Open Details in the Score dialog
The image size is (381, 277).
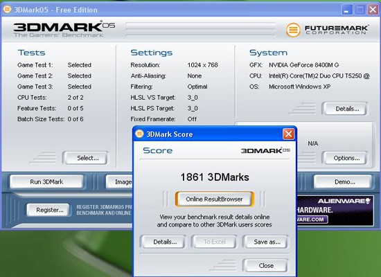pyautogui.click(x=163, y=242)
